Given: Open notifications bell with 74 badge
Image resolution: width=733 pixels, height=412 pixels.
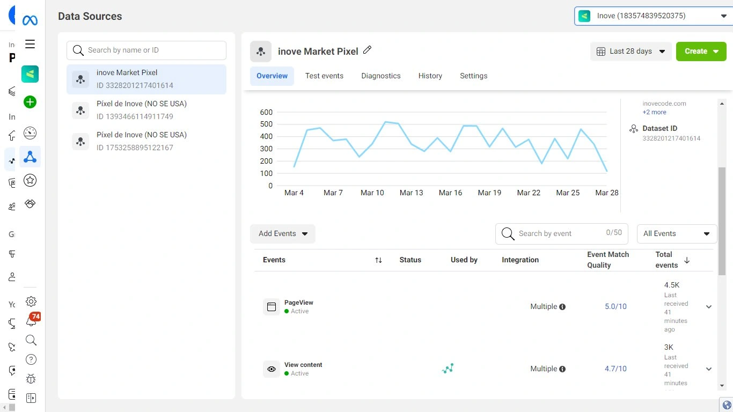Looking at the screenshot, I should click(x=32, y=320).
